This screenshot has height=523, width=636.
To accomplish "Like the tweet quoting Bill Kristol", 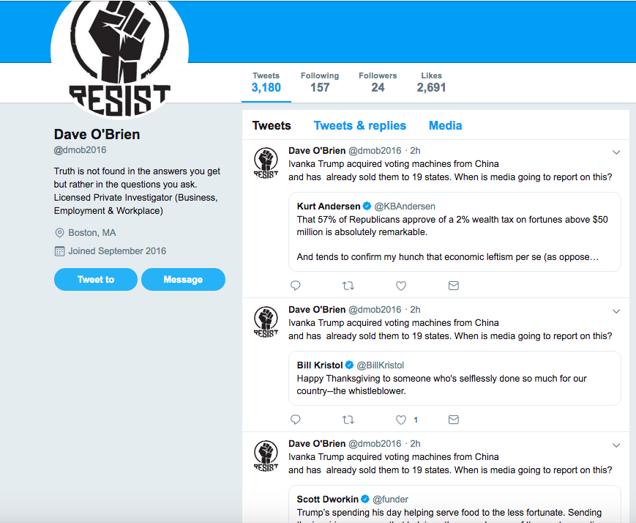I will click(x=401, y=420).
